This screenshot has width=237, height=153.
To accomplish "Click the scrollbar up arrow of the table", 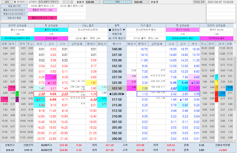I will pos(235,43).
